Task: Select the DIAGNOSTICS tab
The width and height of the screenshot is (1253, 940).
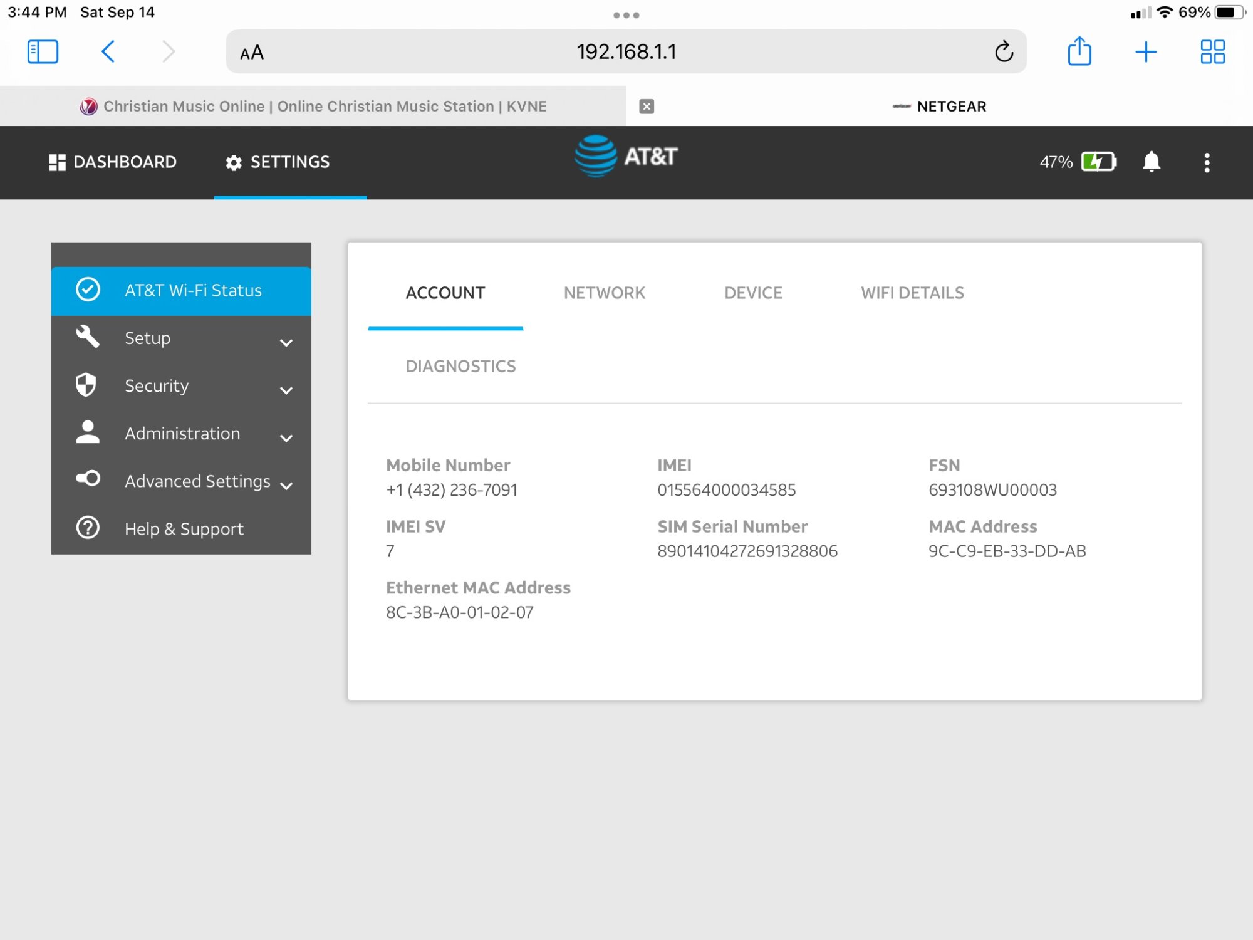Action: 460,366
